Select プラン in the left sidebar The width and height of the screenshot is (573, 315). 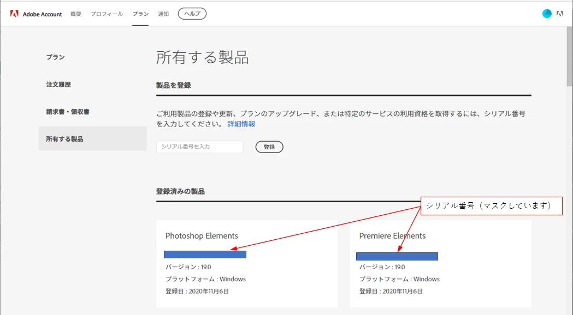[x=56, y=57]
